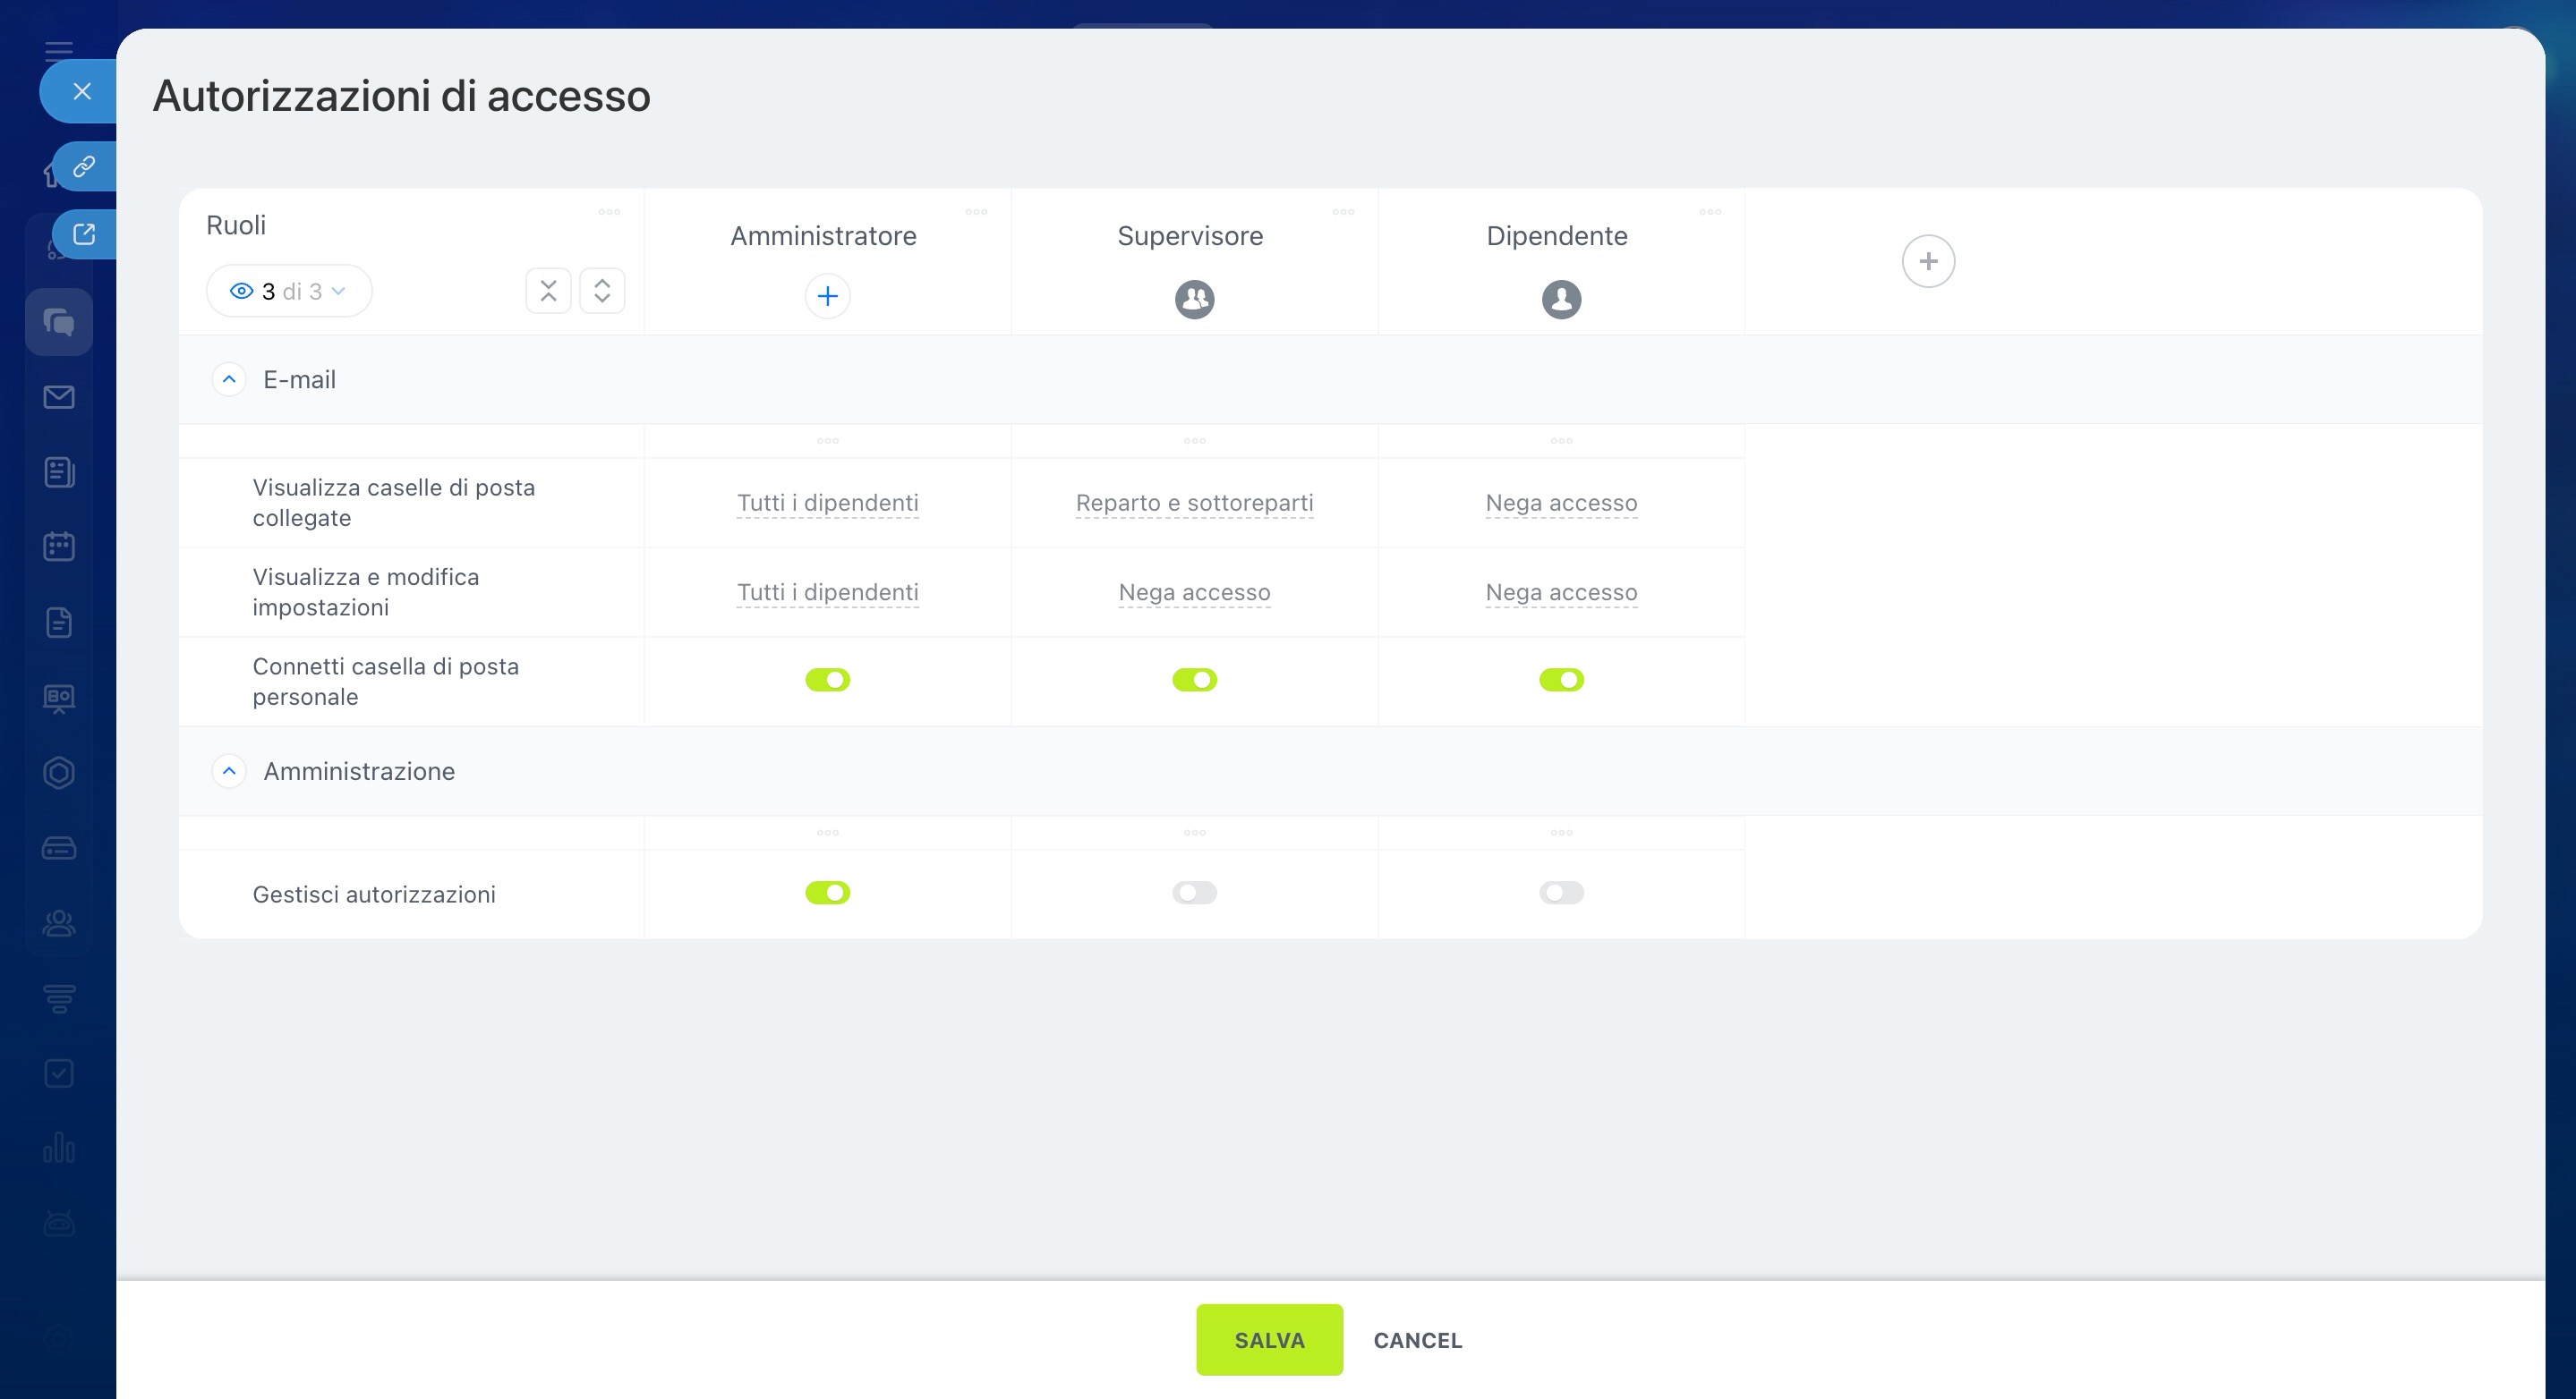Enable Gestisci autorizzazioni for Supervisore
This screenshot has width=2576, height=1399.
pyautogui.click(x=1194, y=893)
